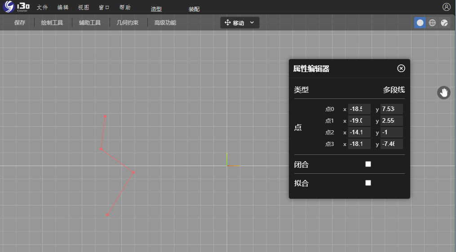This screenshot has width=456, height=252.
Task: Activate the hand pan tool icon
Action: (444, 93)
